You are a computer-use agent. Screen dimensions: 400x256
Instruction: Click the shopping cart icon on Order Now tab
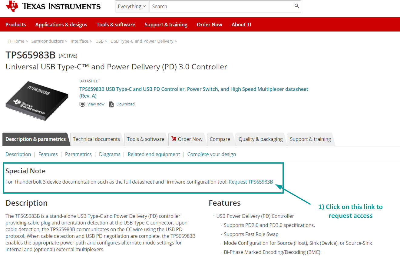[174, 139]
